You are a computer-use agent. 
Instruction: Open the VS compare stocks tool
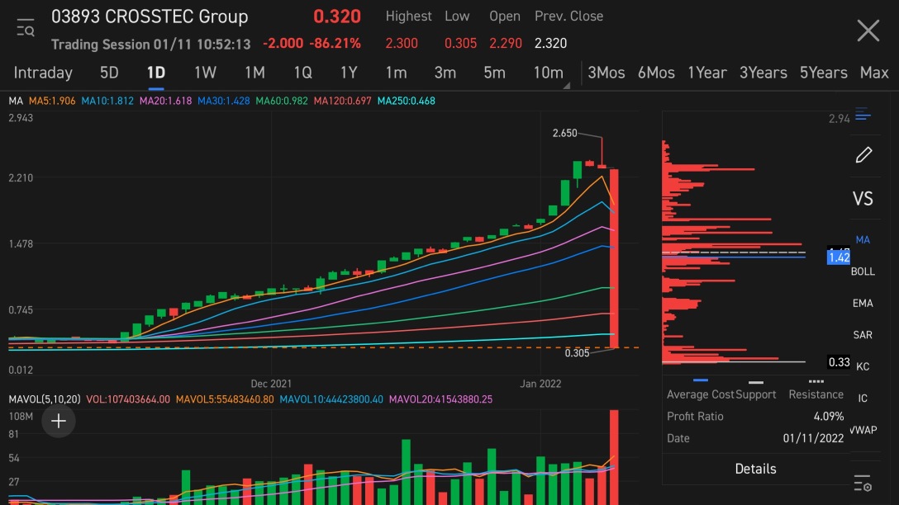pos(863,198)
